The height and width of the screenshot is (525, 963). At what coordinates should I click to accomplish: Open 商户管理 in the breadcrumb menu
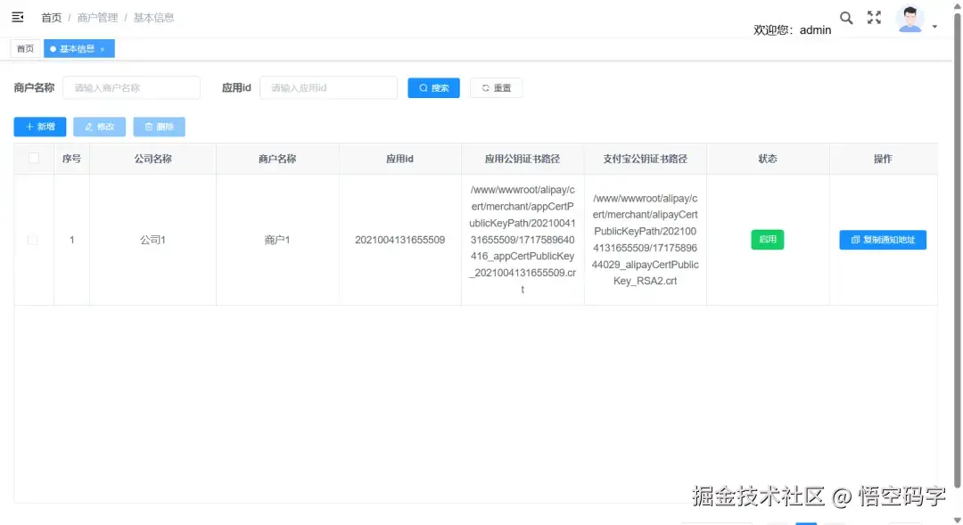[96, 16]
